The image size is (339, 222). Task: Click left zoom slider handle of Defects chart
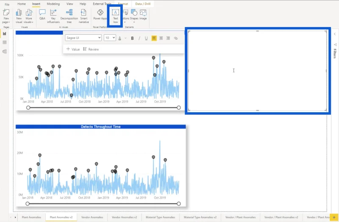pyautogui.click(x=28, y=203)
